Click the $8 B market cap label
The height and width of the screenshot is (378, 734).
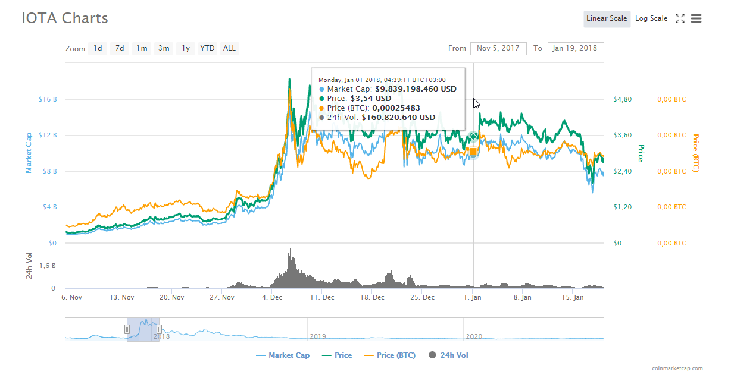click(49, 171)
